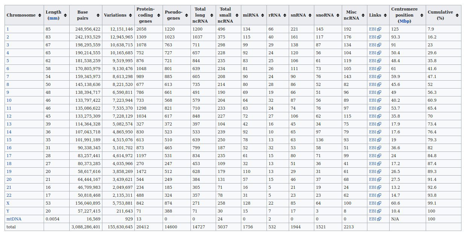Open chromosome 17 link
Viewport: 466px width, 234px height.
pos(9,156)
